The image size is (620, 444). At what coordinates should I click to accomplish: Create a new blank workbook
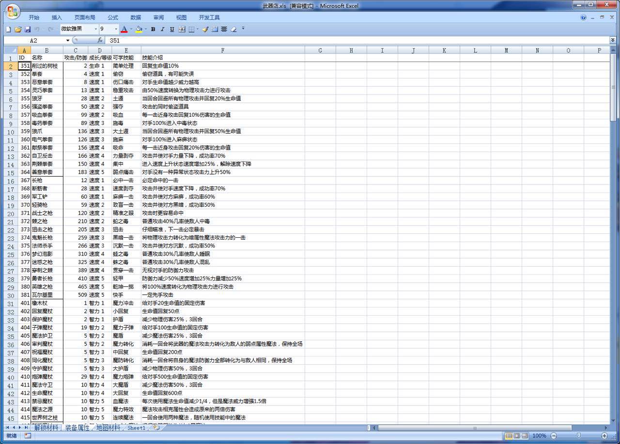click(8, 30)
